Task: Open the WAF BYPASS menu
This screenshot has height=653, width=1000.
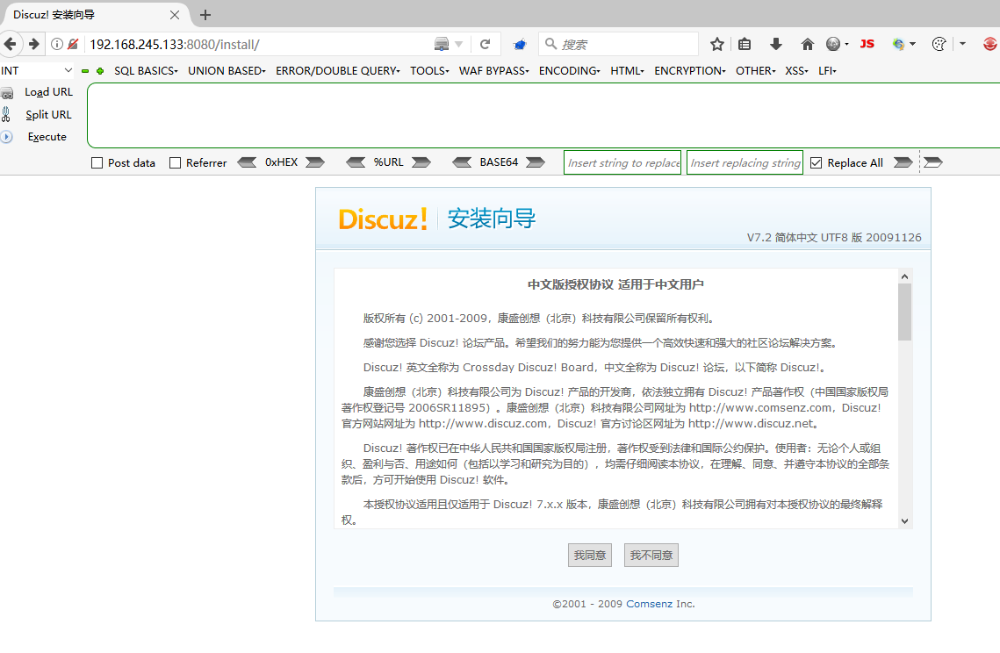Action: click(x=494, y=71)
